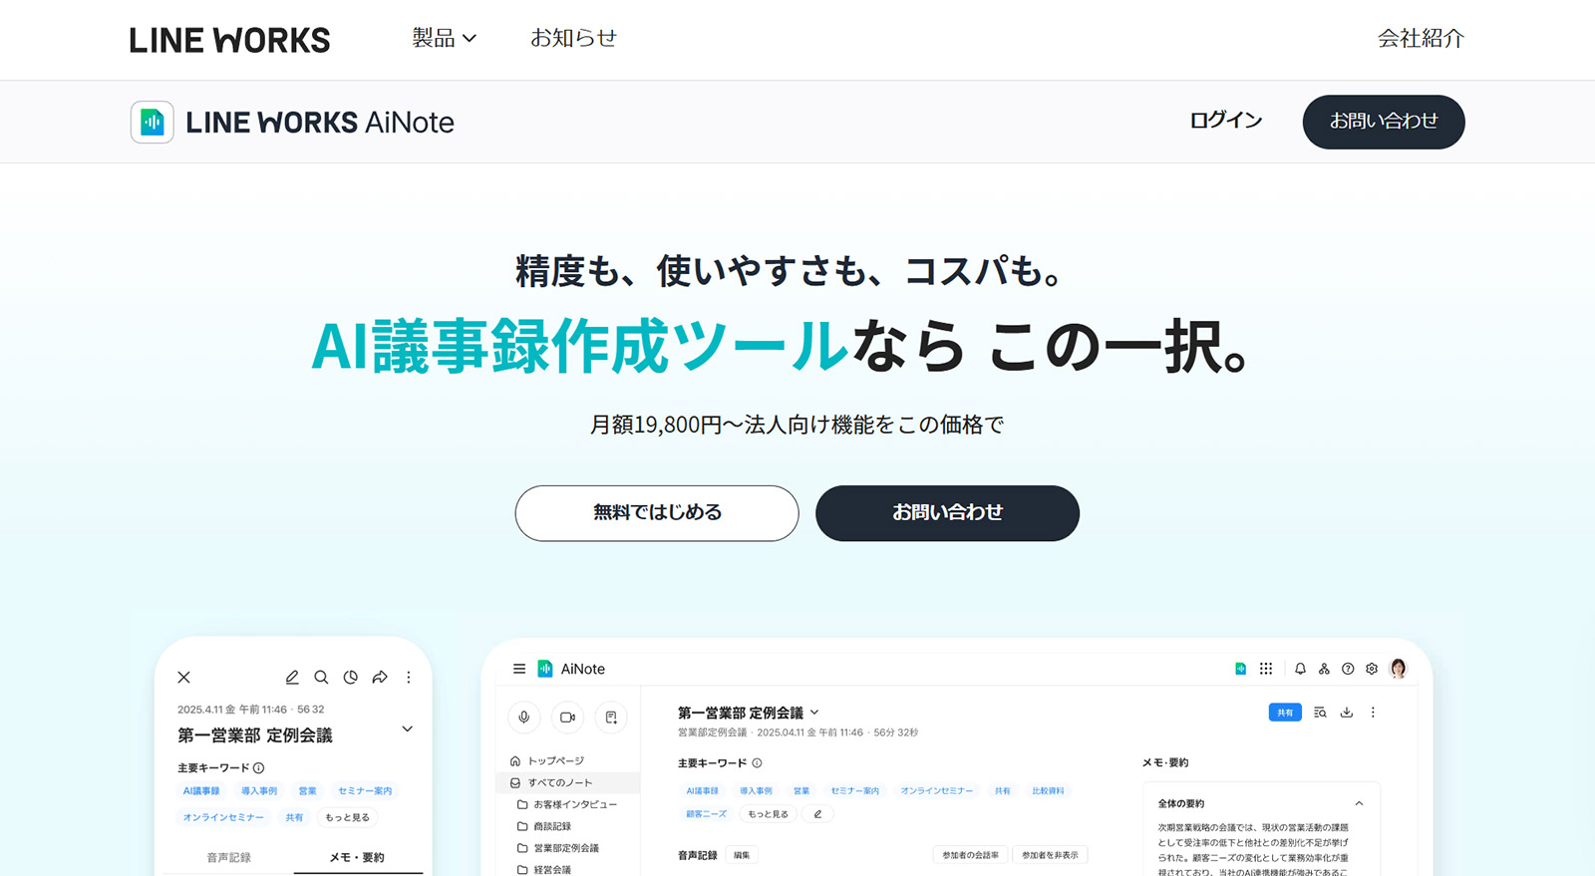Open the hamburger menu in AiNote desktop mockup
Screen dimensions: 1595x876
coord(519,669)
